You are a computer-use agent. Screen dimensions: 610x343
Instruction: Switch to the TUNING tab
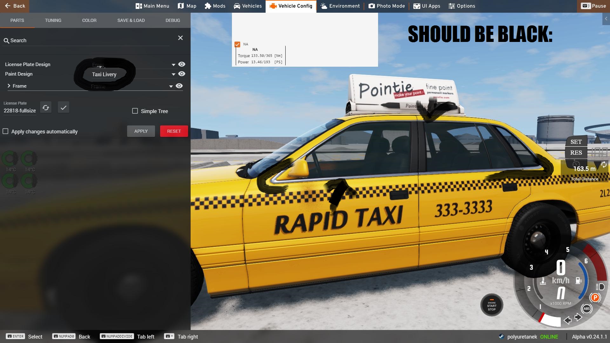tap(53, 20)
